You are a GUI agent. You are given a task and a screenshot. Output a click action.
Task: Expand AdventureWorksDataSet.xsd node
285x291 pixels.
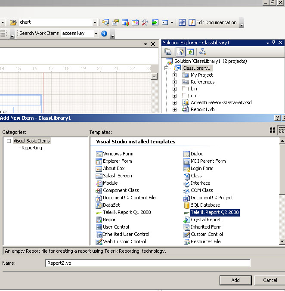point(174,102)
